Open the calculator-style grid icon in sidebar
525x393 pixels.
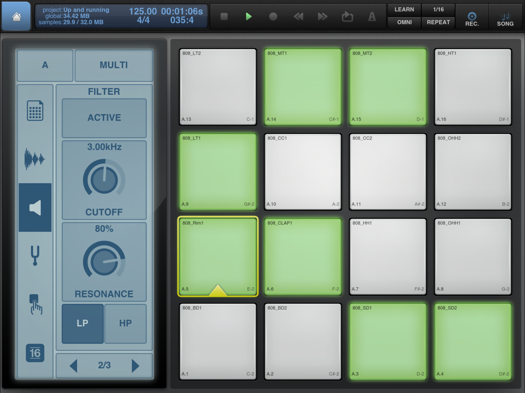click(35, 110)
